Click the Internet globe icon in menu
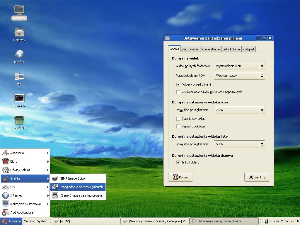Image resolution: width=300 pixels, height=225 pixels. pyautogui.click(x=6, y=195)
